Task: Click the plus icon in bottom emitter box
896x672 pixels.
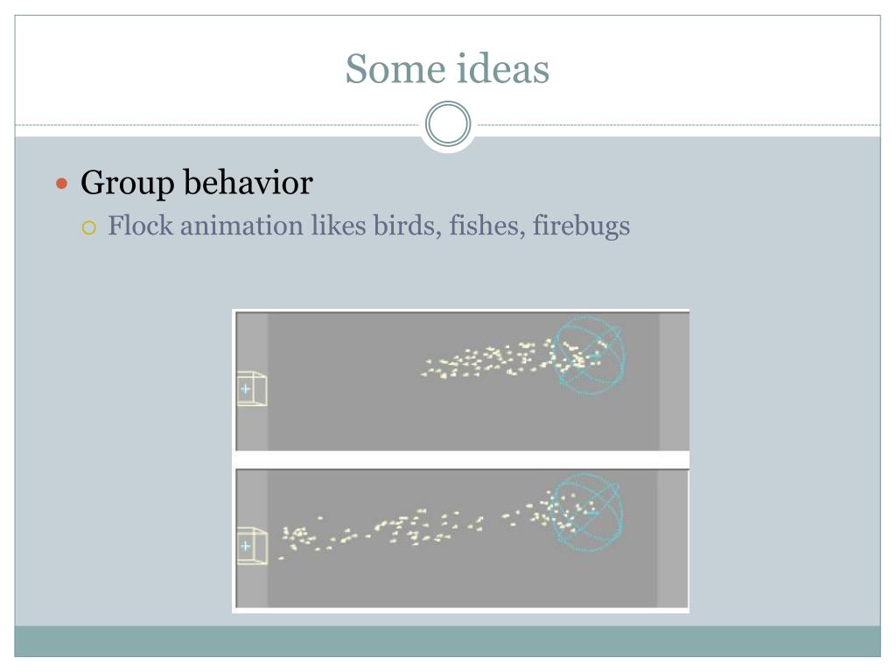Action: tap(245, 546)
